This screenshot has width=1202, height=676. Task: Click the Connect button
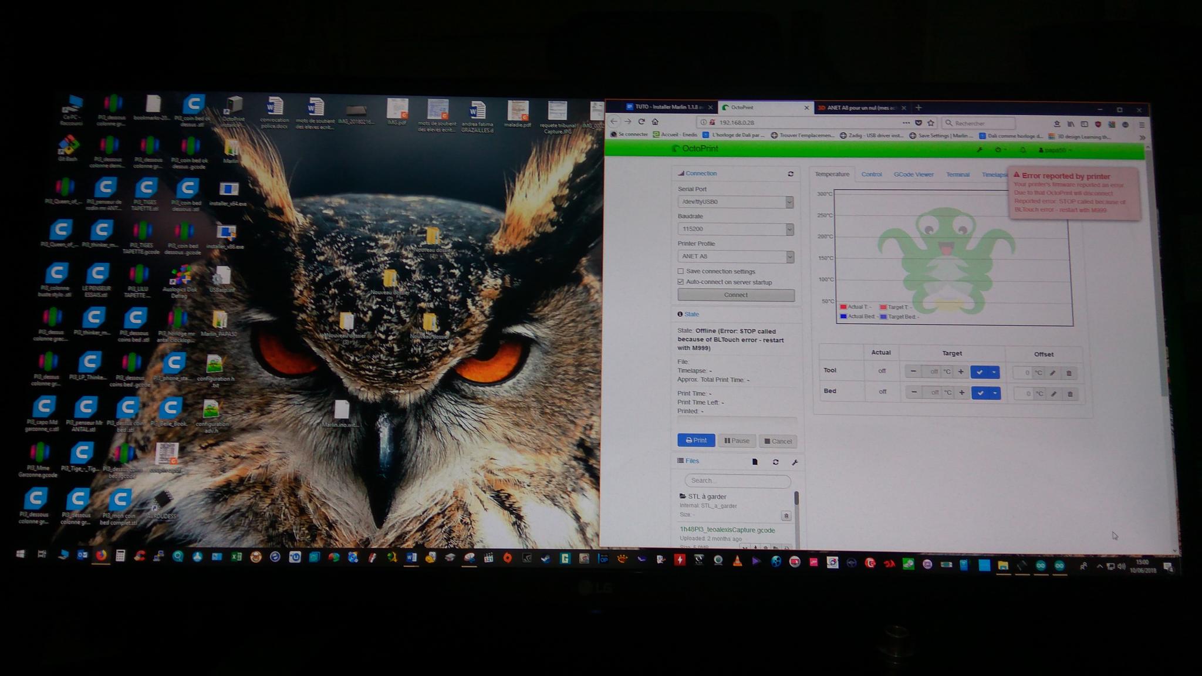736,295
